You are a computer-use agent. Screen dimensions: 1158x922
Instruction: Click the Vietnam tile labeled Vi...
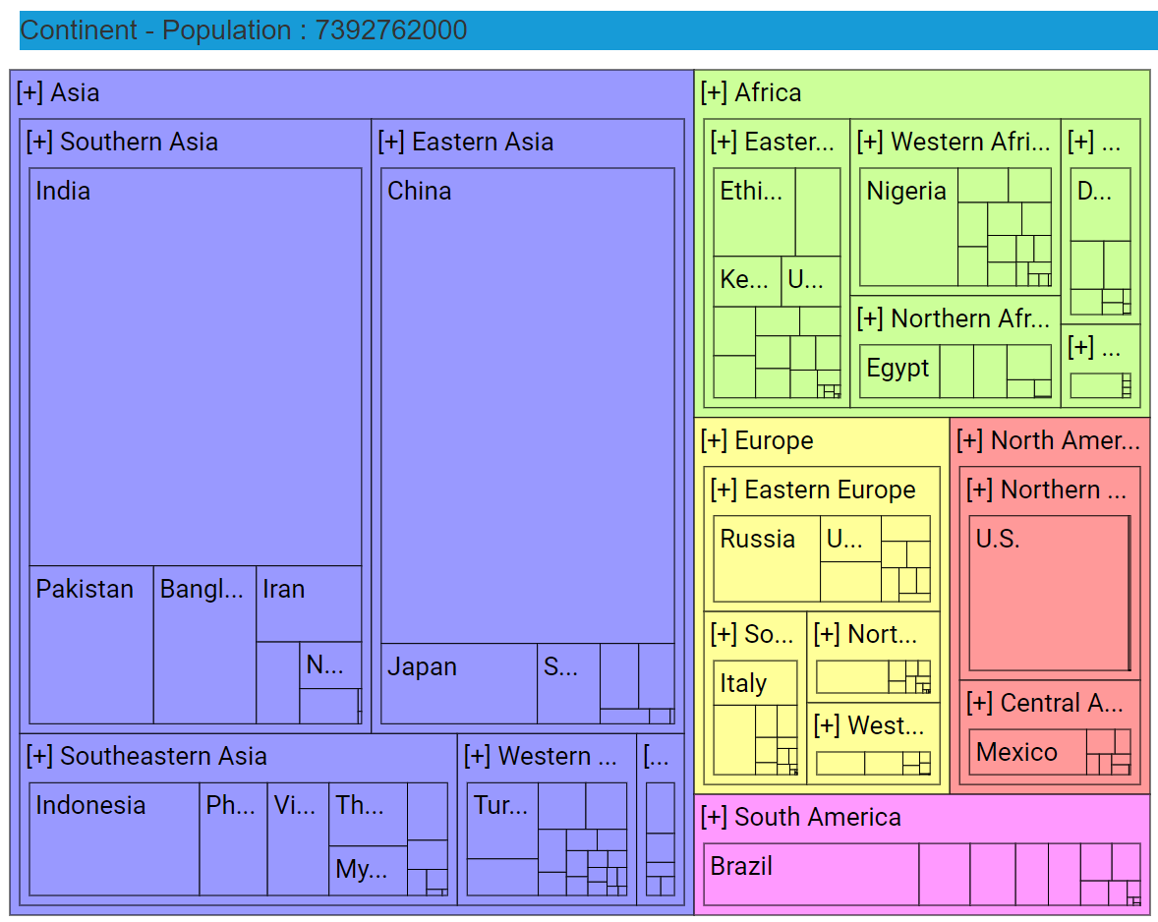[298, 838]
